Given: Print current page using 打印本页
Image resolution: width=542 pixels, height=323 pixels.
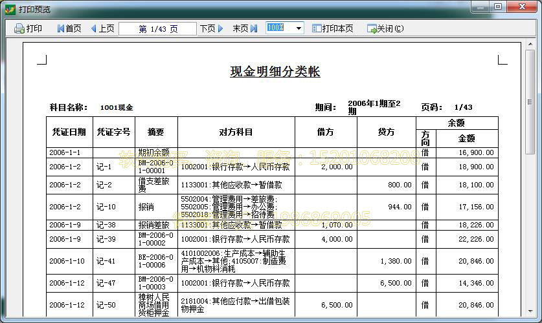Looking at the screenshot, I should 333,28.
